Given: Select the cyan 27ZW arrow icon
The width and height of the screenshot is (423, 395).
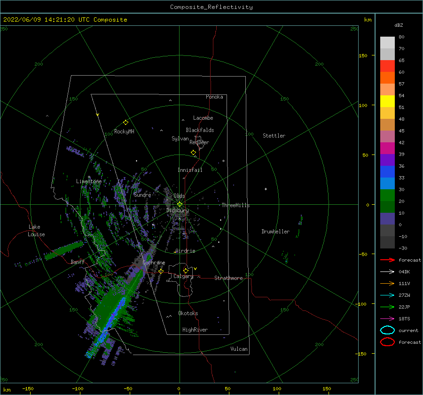Looking at the screenshot, I should coord(387,295).
